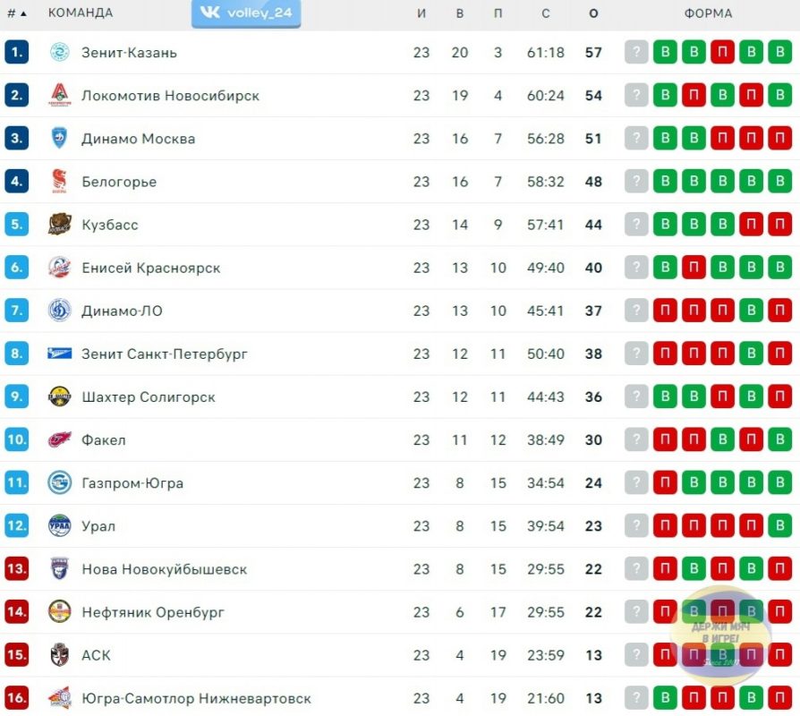Sort standings by points column О
The width and height of the screenshot is (800, 716).
coord(593,13)
